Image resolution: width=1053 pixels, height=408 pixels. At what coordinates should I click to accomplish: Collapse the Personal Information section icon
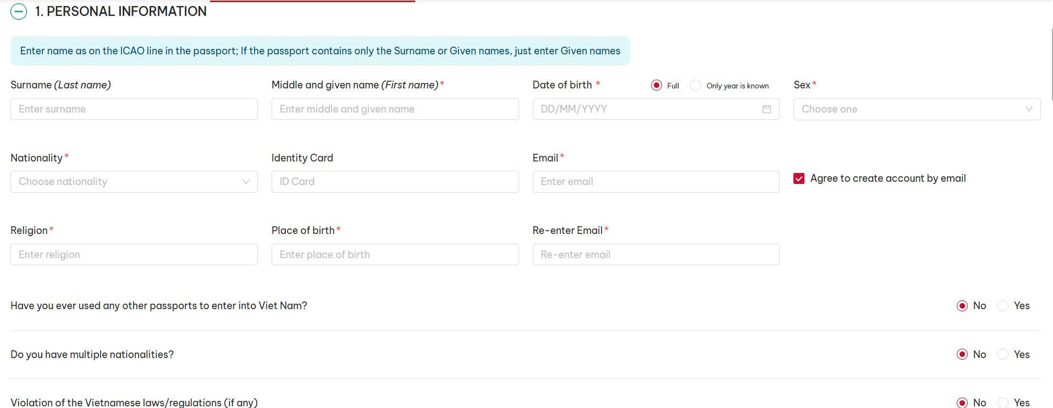click(x=19, y=12)
